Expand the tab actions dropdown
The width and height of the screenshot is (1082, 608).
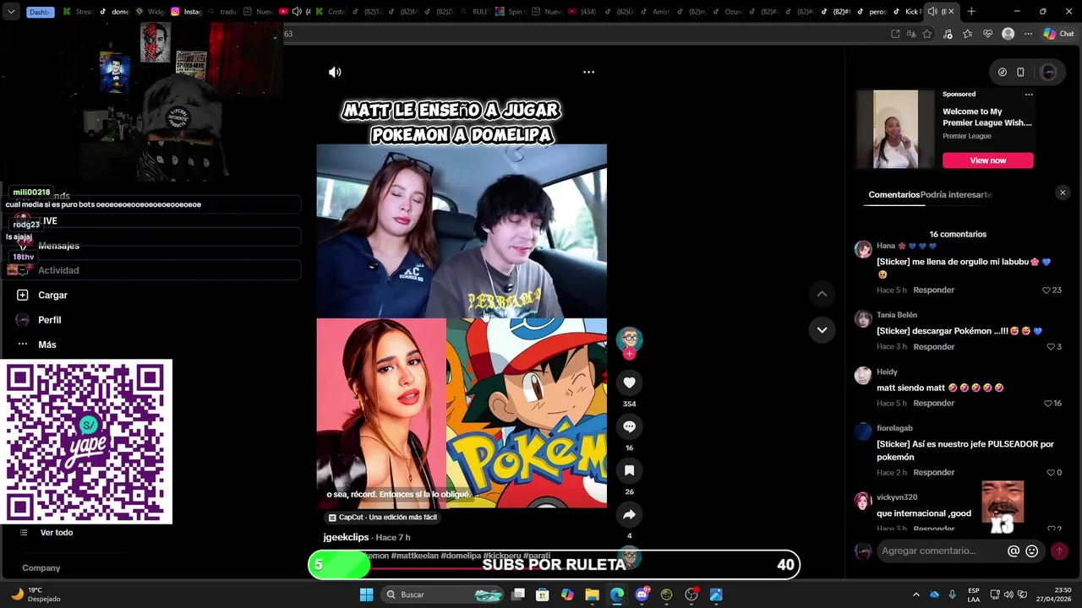click(11, 12)
